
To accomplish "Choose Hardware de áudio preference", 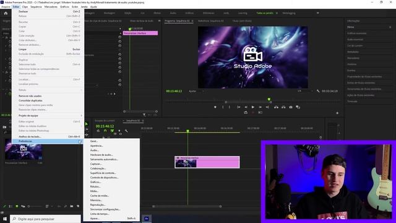I will [x=111, y=155].
